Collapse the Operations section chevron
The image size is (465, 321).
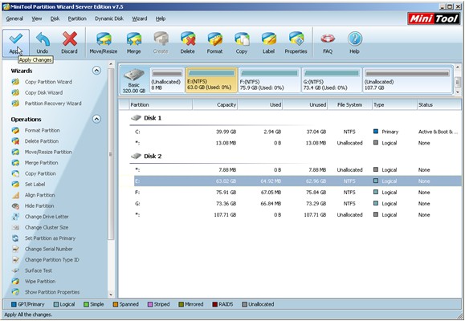coord(96,119)
